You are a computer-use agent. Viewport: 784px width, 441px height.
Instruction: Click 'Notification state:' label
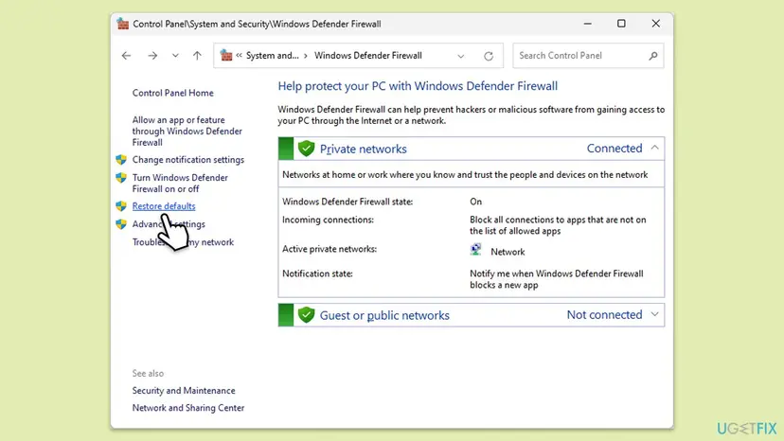tap(317, 273)
